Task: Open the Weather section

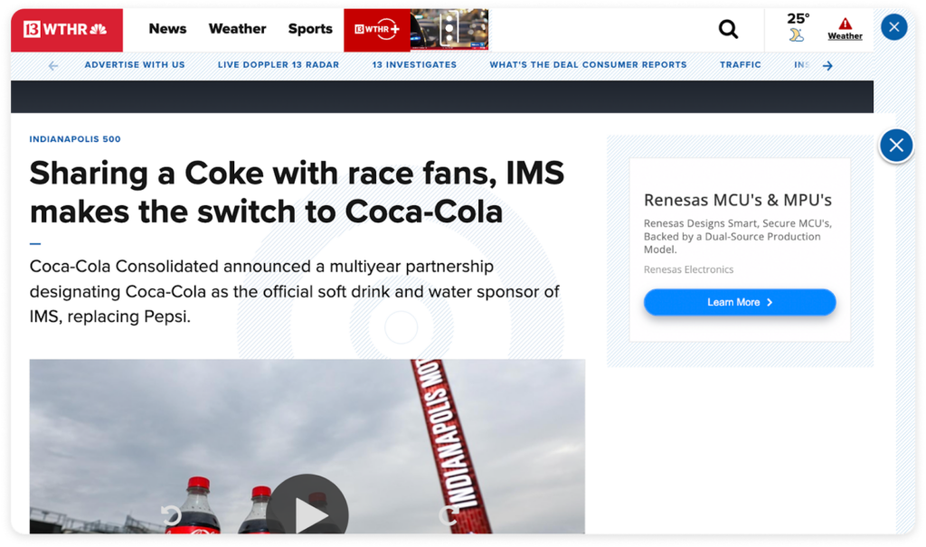Action: 237,29
